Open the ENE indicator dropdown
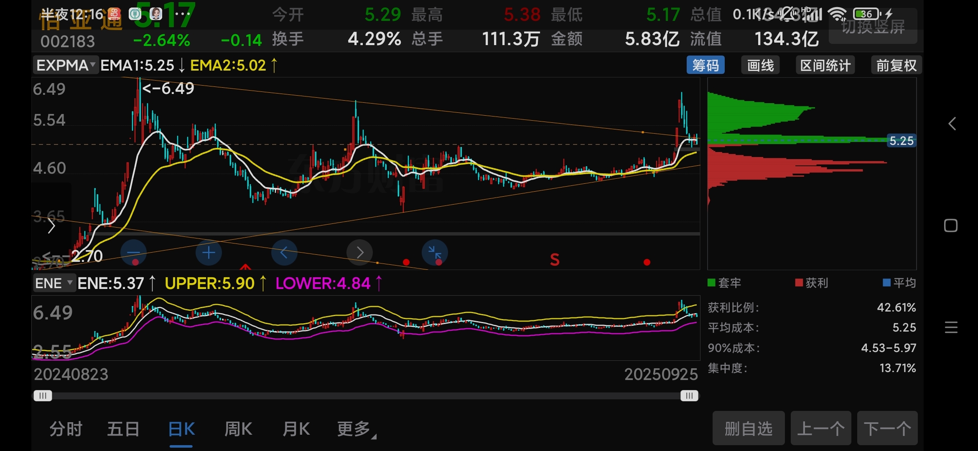Screen dimensions: 978x451 [54, 283]
